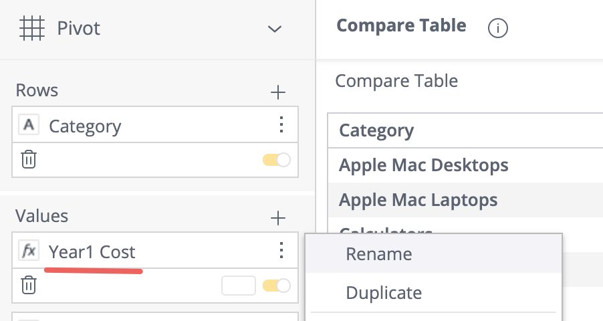This screenshot has height=321, width=603.
Task: Click the fx formula icon for Year1 Cost
Action: (x=29, y=251)
